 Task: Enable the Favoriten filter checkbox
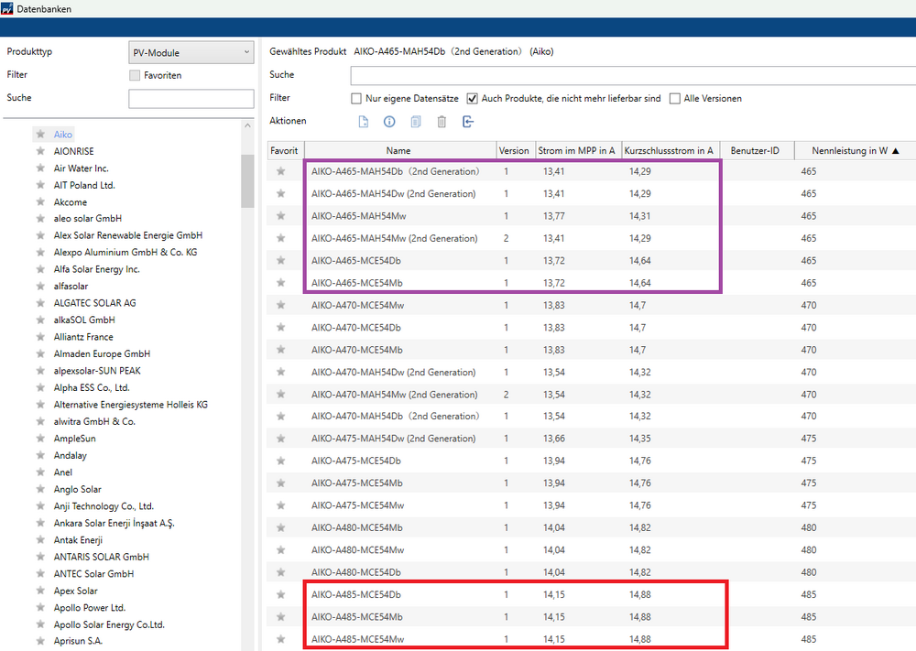pos(136,75)
